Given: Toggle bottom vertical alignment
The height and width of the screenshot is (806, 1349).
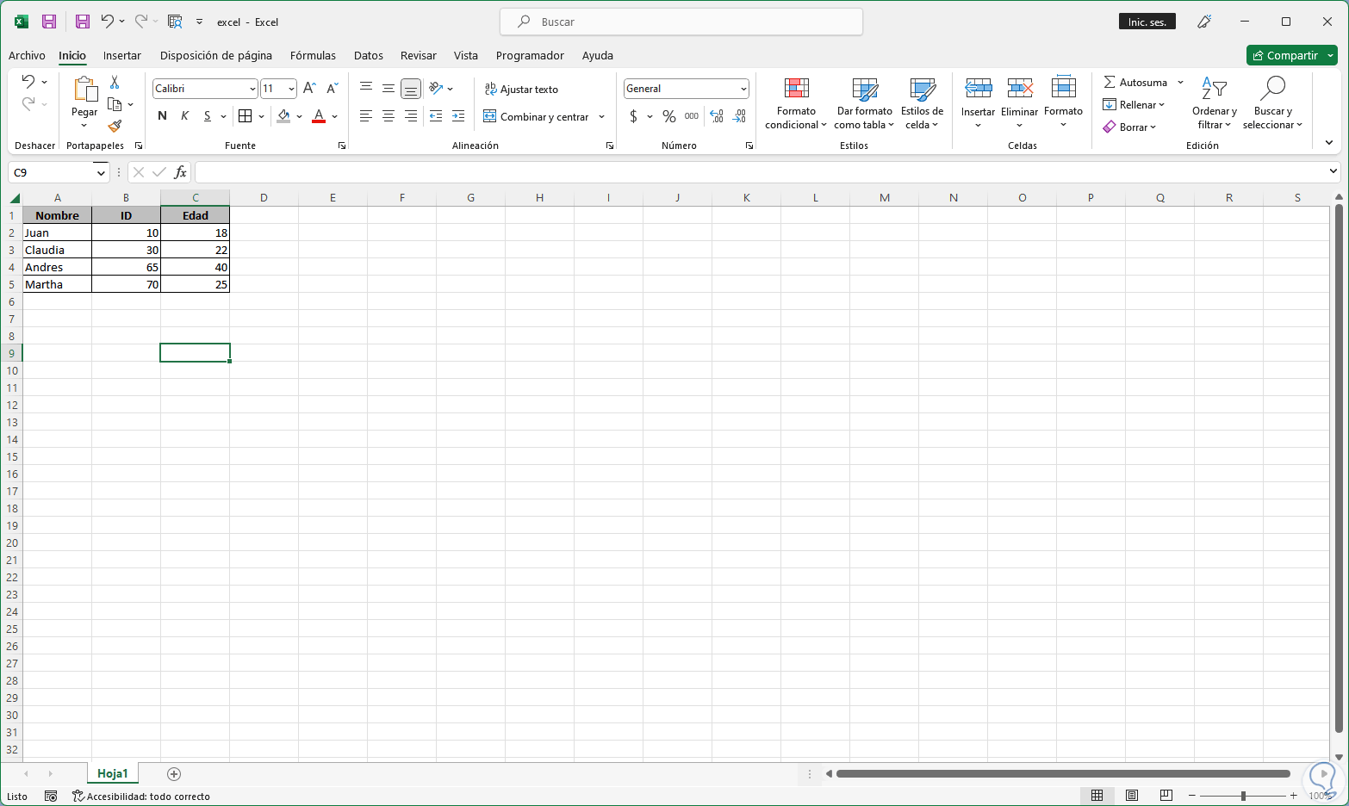Looking at the screenshot, I should click(x=411, y=89).
